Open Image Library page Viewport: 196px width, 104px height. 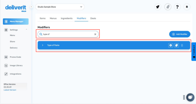tap(16, 65)
